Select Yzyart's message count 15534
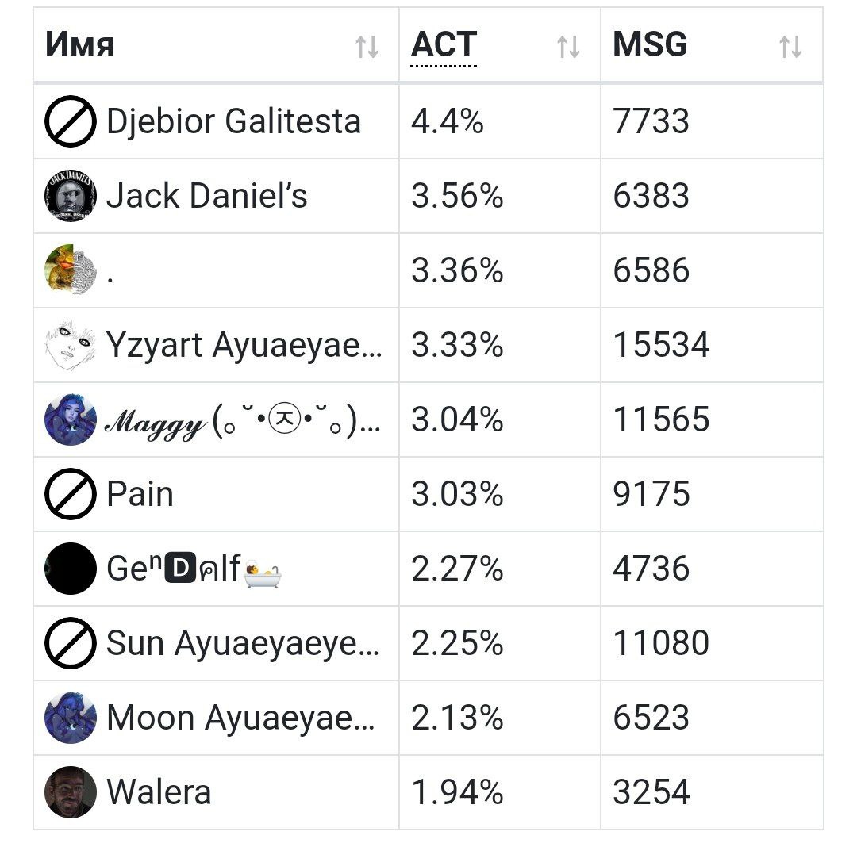 (661, 345)
